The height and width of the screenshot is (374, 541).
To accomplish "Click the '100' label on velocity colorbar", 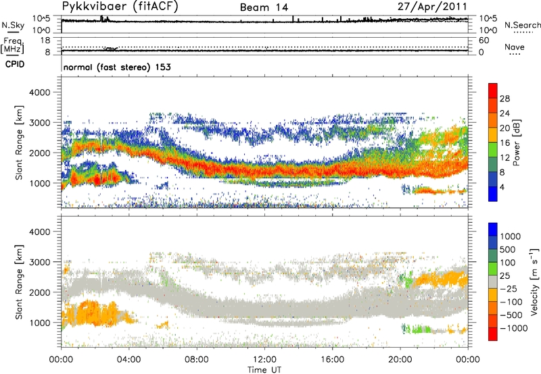I will click(508, 263).
